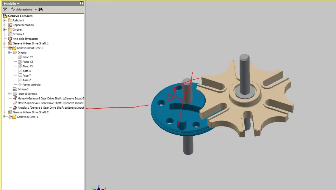Open the browser panel help icon
Screen dimensions: 336x190
click(82, 3)
